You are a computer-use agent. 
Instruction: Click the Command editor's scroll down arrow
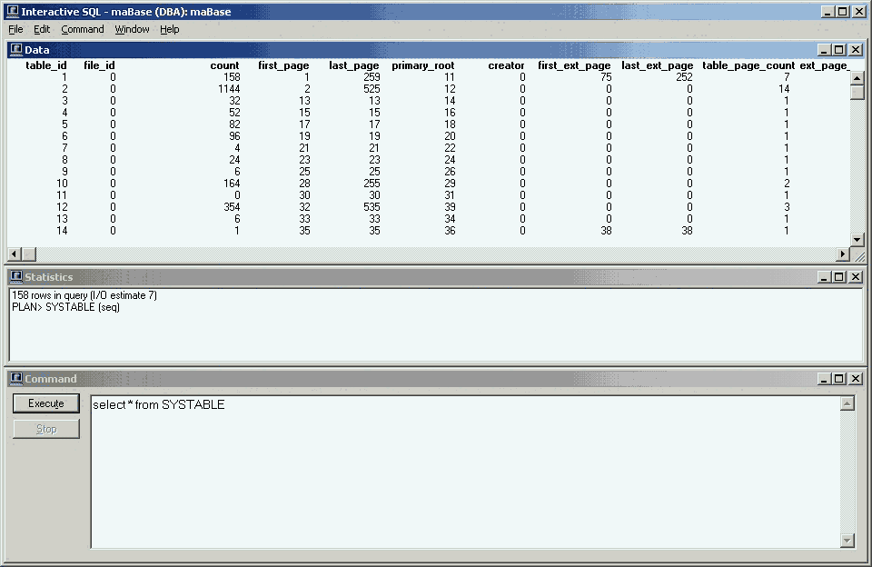[847, 541]
